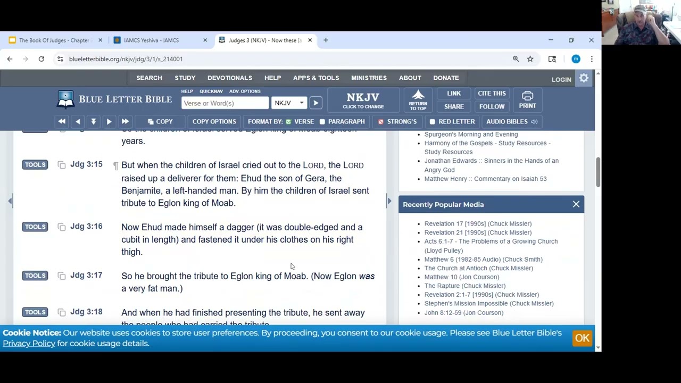Expand TOOLS for Jdg 3:16
Viewport: 681px width, 383px height.
35,227
